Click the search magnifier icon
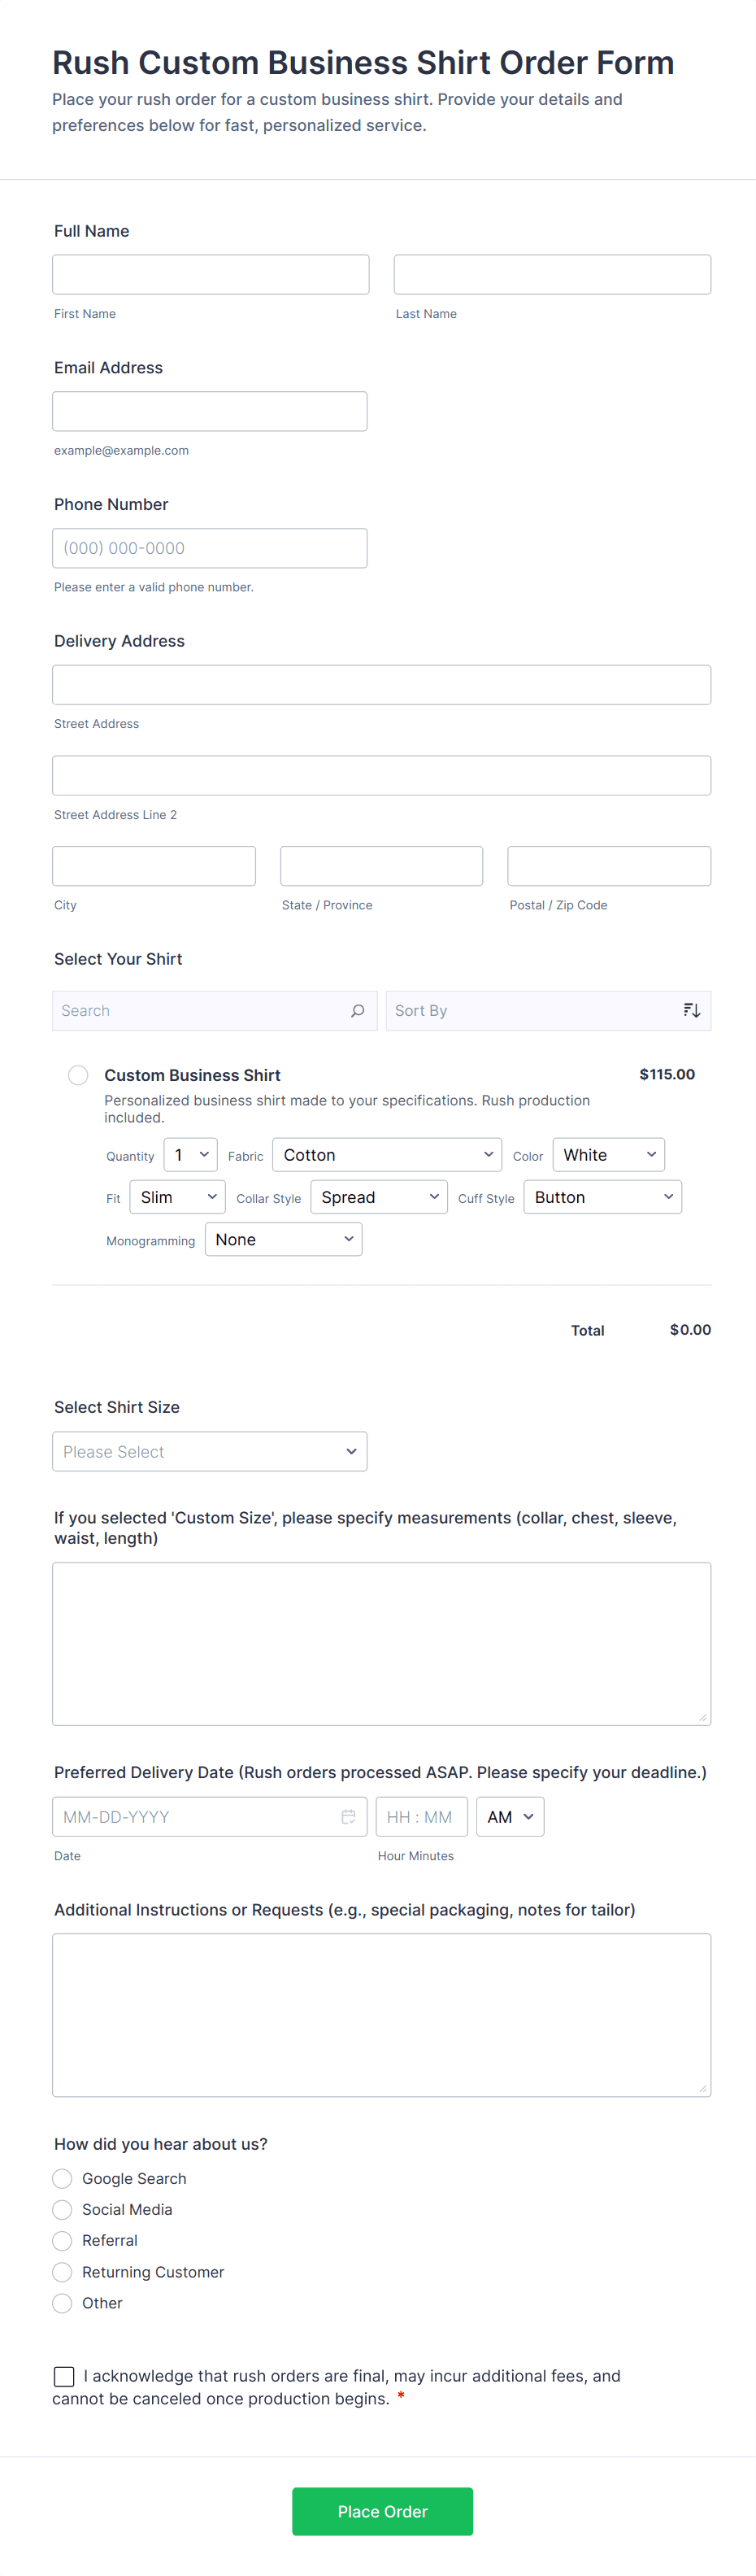 [x=357, y=1010]
